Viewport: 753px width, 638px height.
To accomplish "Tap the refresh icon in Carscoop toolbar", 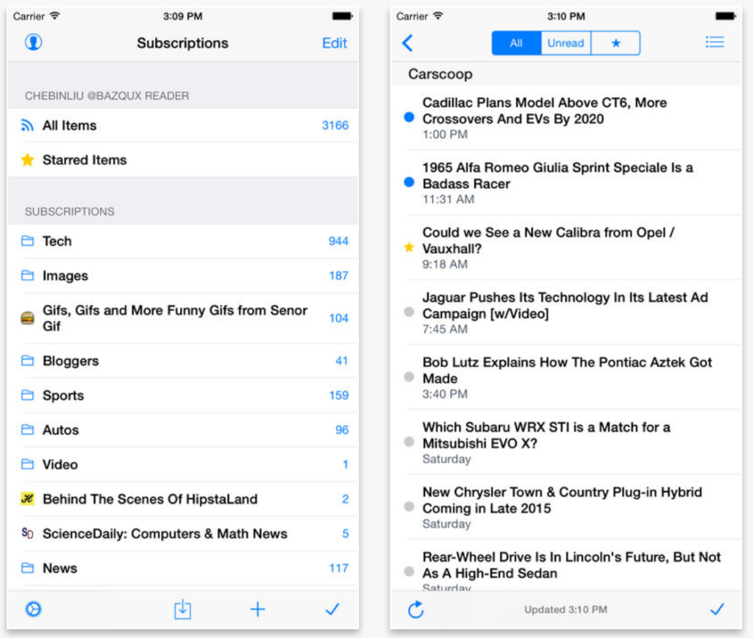I will click(416, 609).
